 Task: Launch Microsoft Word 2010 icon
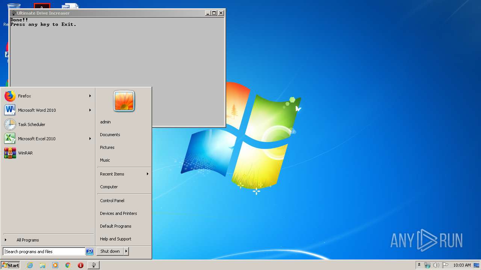(10, 110)
